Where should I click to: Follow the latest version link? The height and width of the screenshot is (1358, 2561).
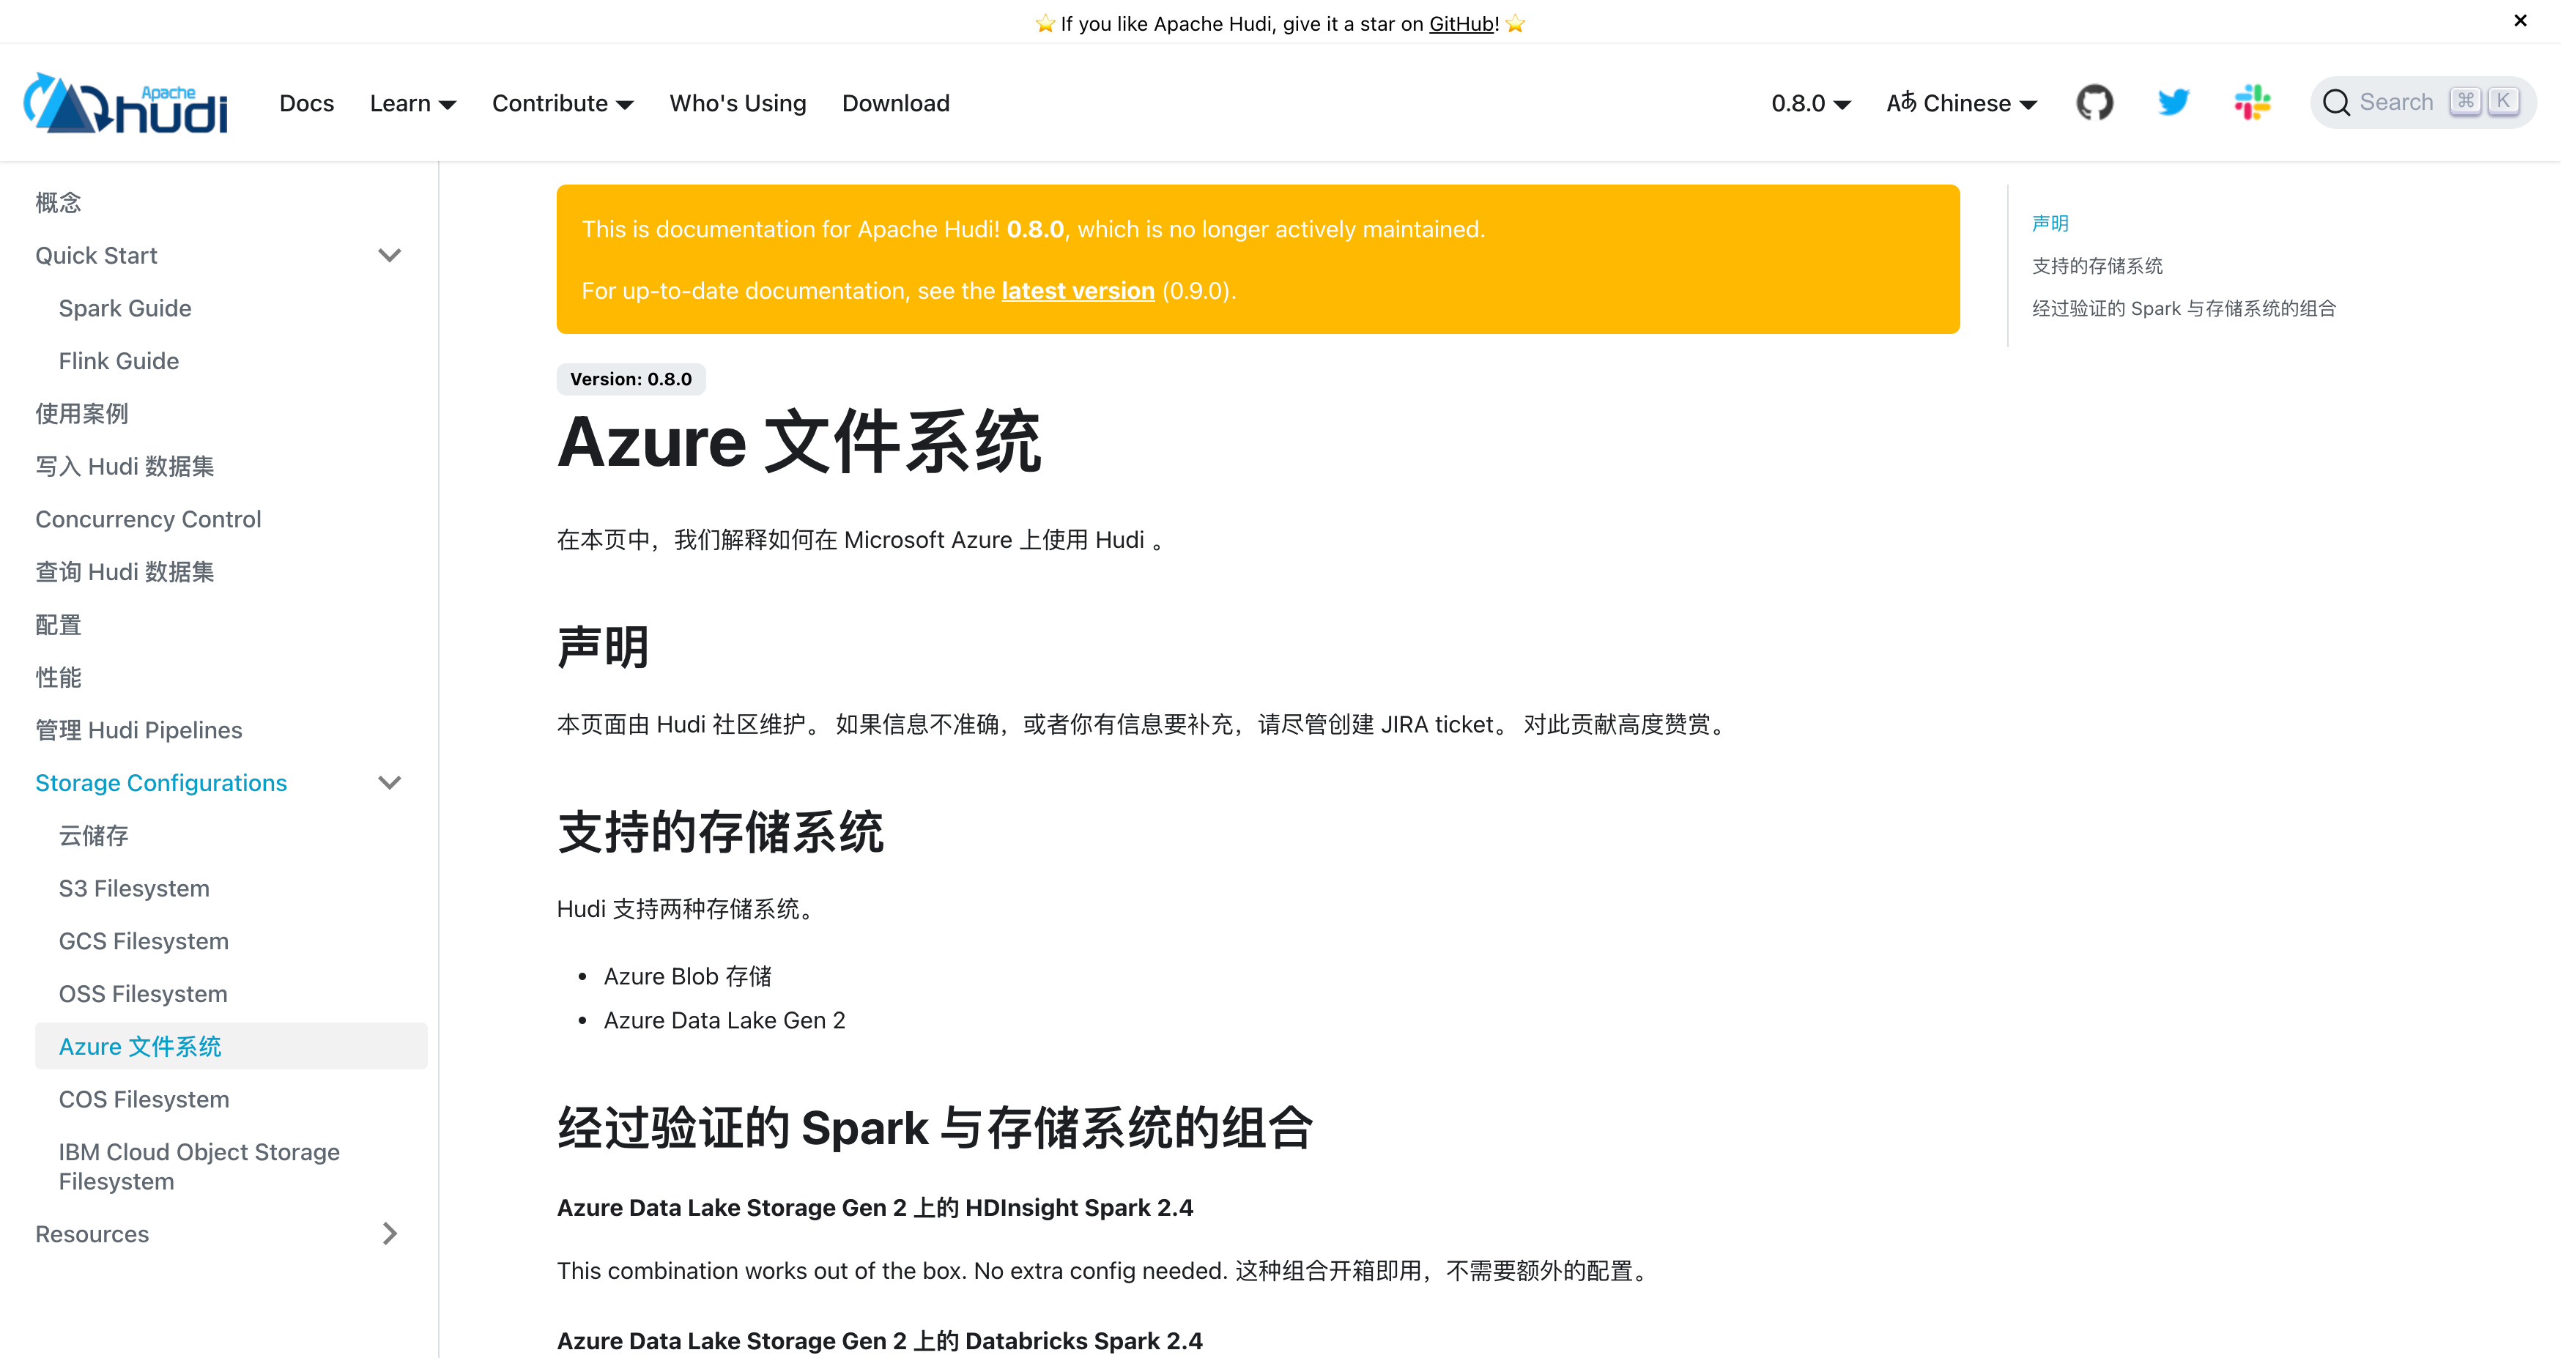pos(1077,290)
